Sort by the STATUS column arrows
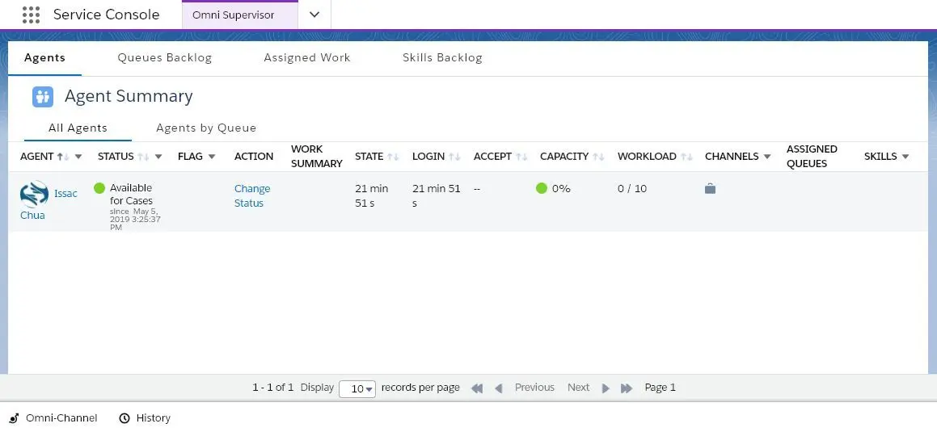Screen dimensions: 937x432 coord(143,157)
